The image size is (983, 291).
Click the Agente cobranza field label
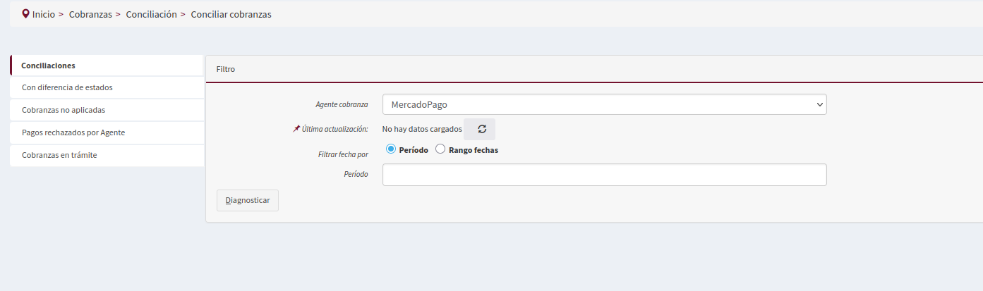tap(342, 104)
